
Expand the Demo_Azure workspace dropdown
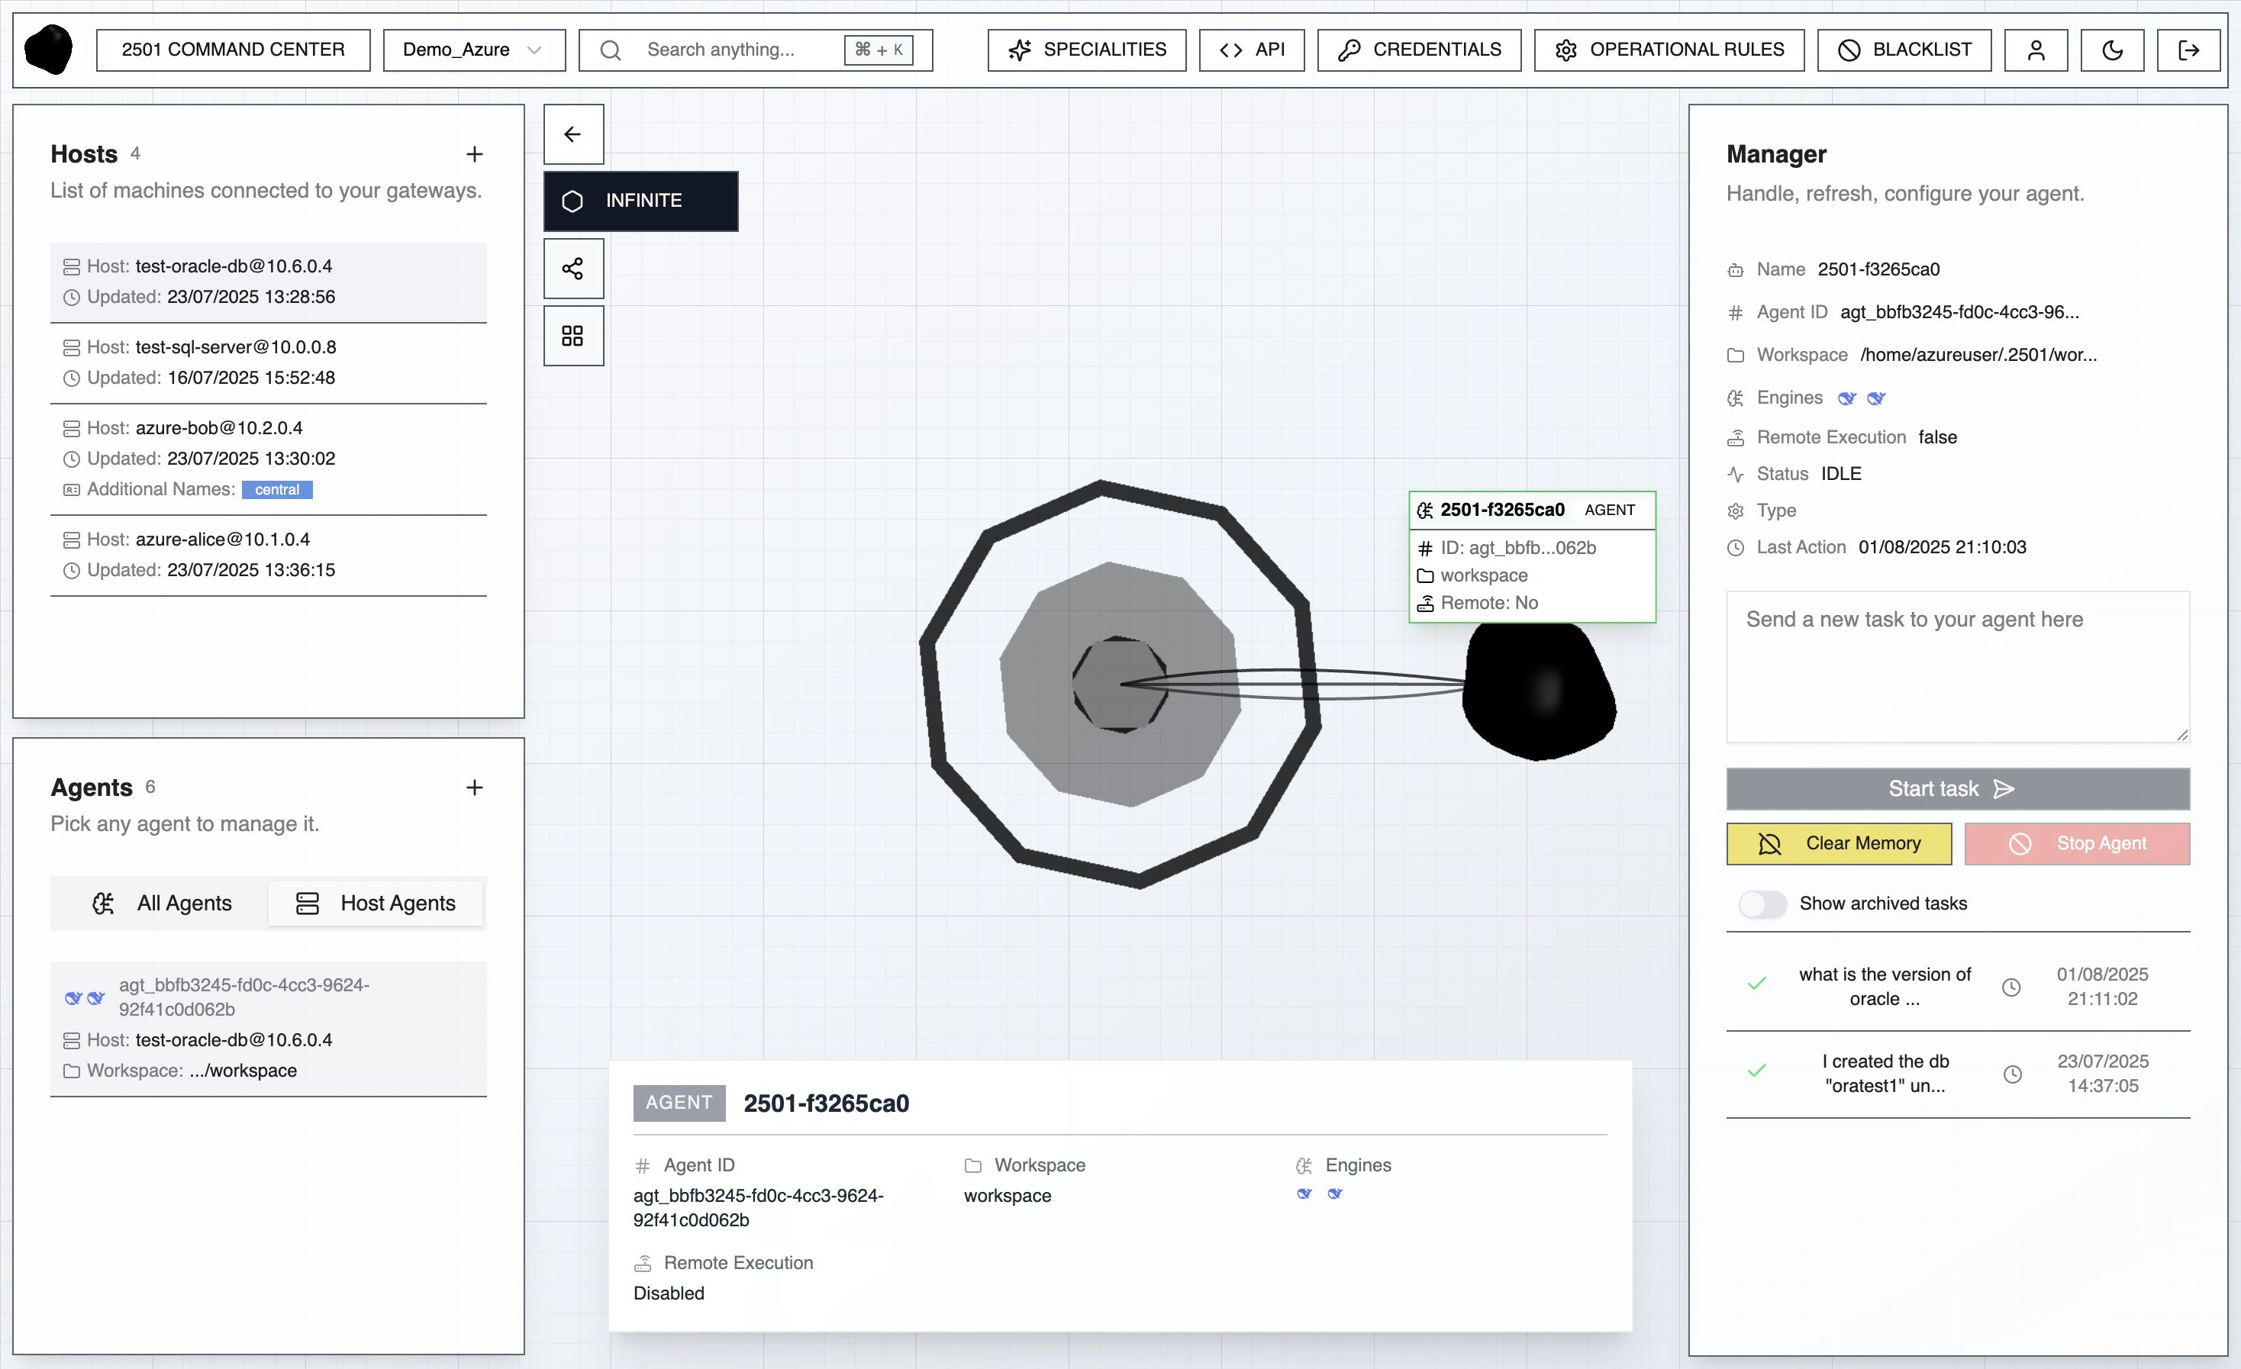pyautogui.click(x=474, y=50)
